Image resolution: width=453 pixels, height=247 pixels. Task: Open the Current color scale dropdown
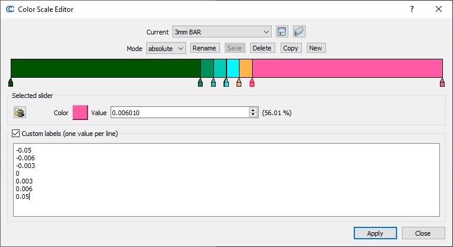coord(222,31)
